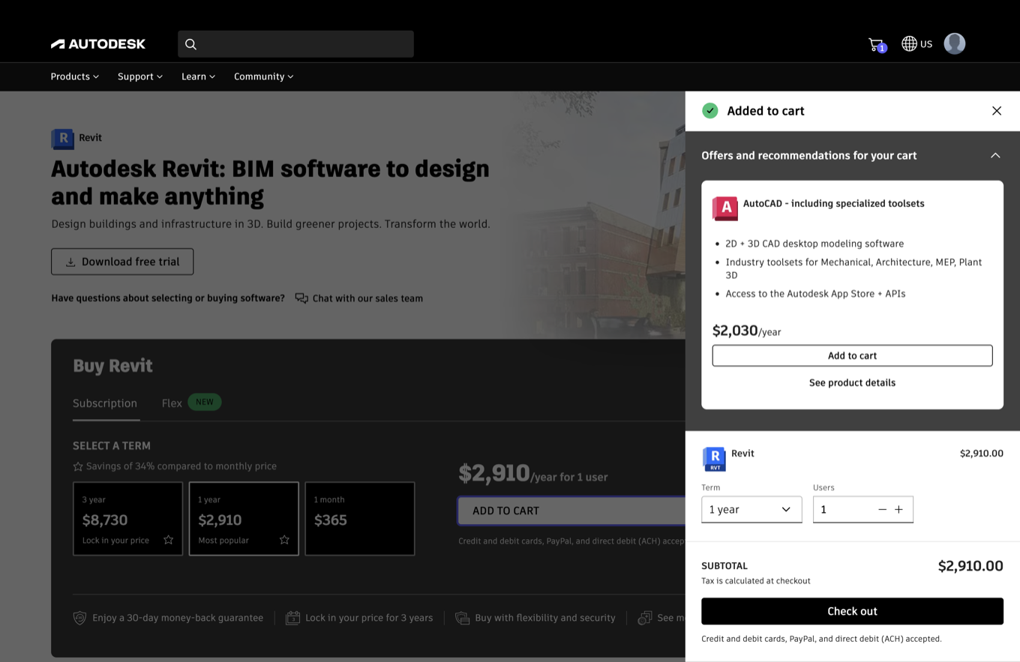
Task: Select the 1 month term option
Action: (360, 519)
